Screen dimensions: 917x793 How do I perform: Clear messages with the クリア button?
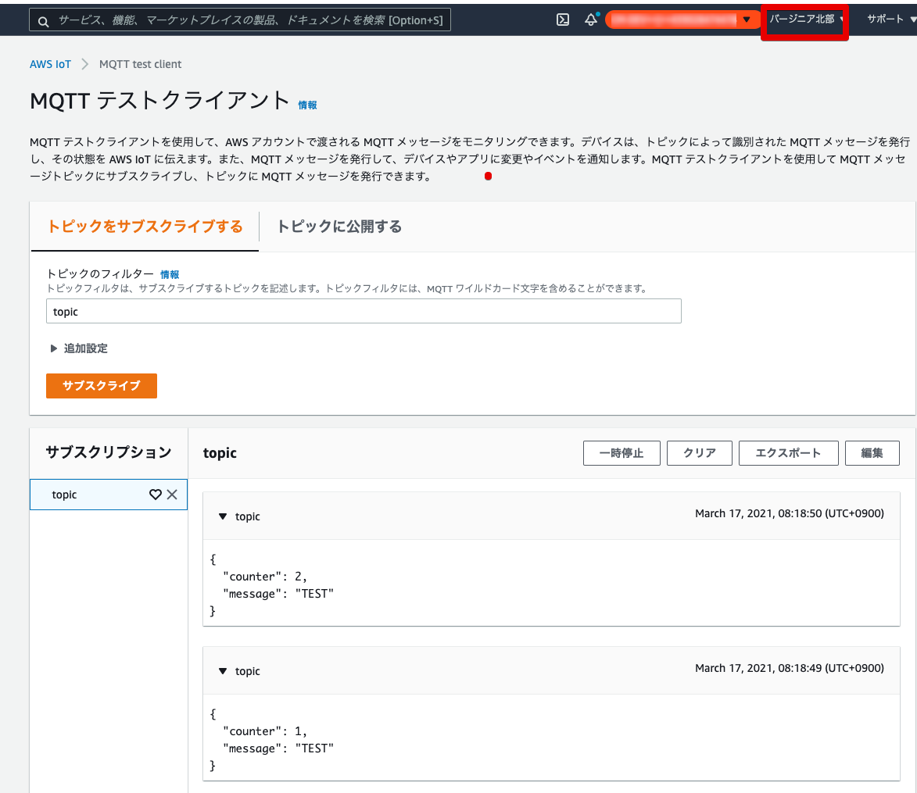pyautogui.click(x=699, y=453)
